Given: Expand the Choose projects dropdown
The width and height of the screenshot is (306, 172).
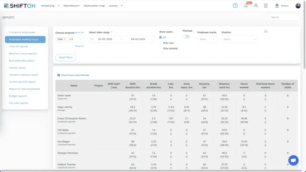Looking at the screenshot, I should pos(80,39).
